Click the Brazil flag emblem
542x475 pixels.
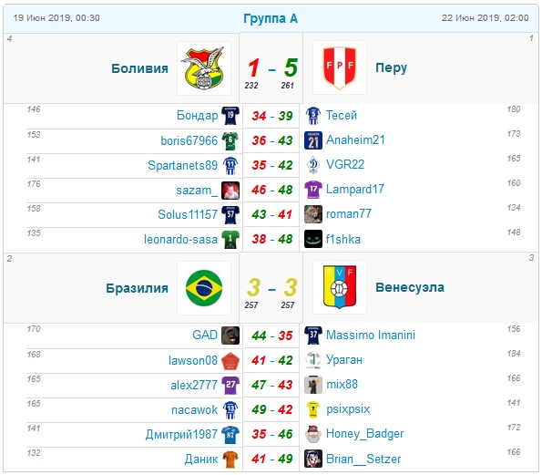204,288
